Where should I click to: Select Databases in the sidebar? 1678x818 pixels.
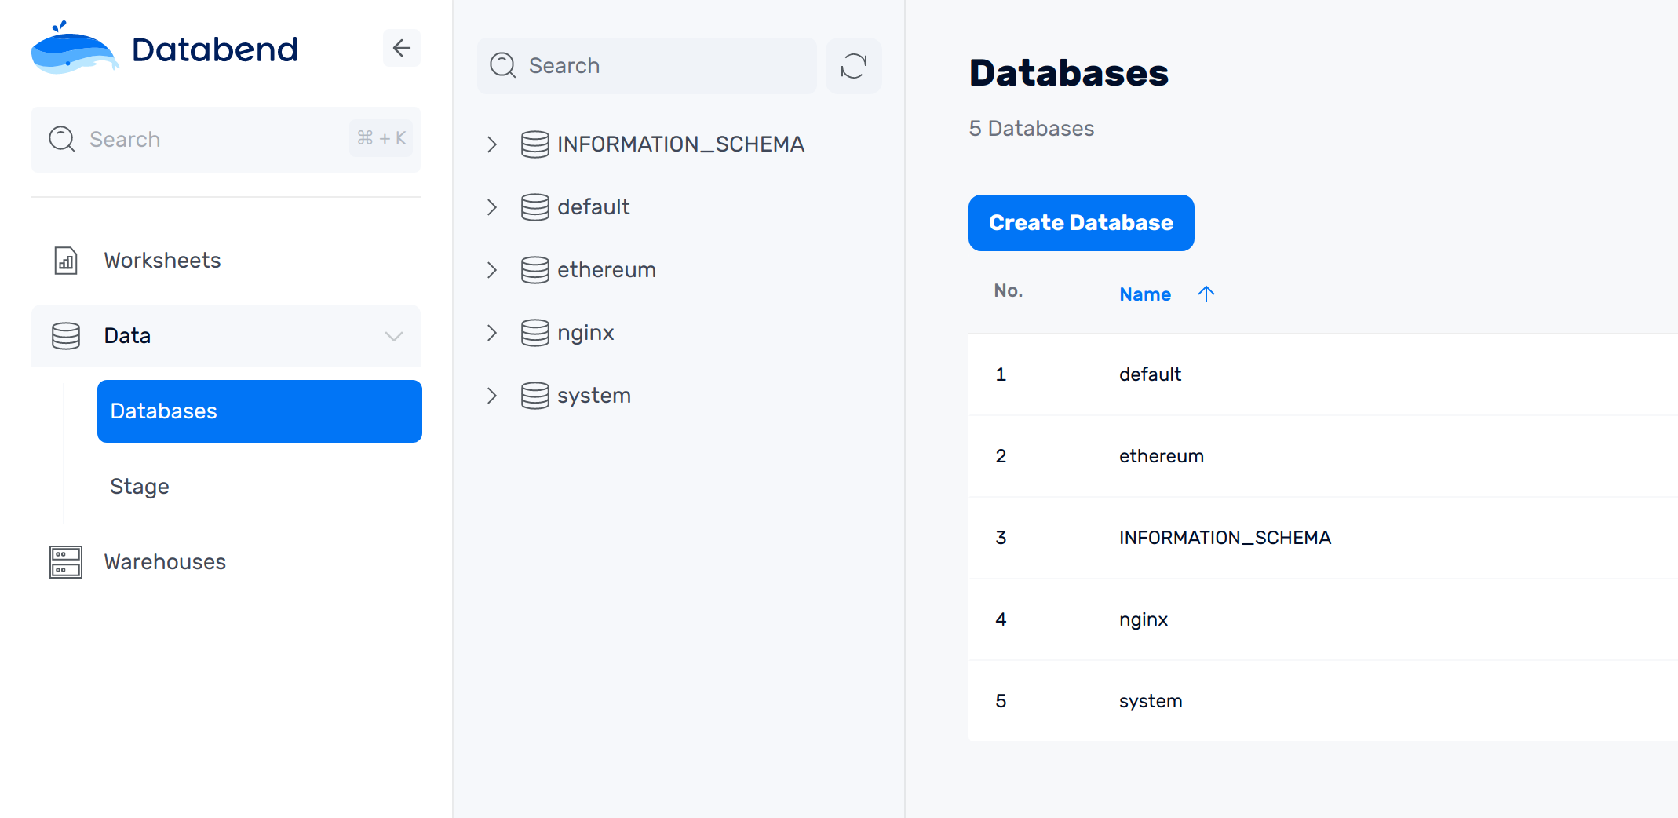tap(259, 411)
